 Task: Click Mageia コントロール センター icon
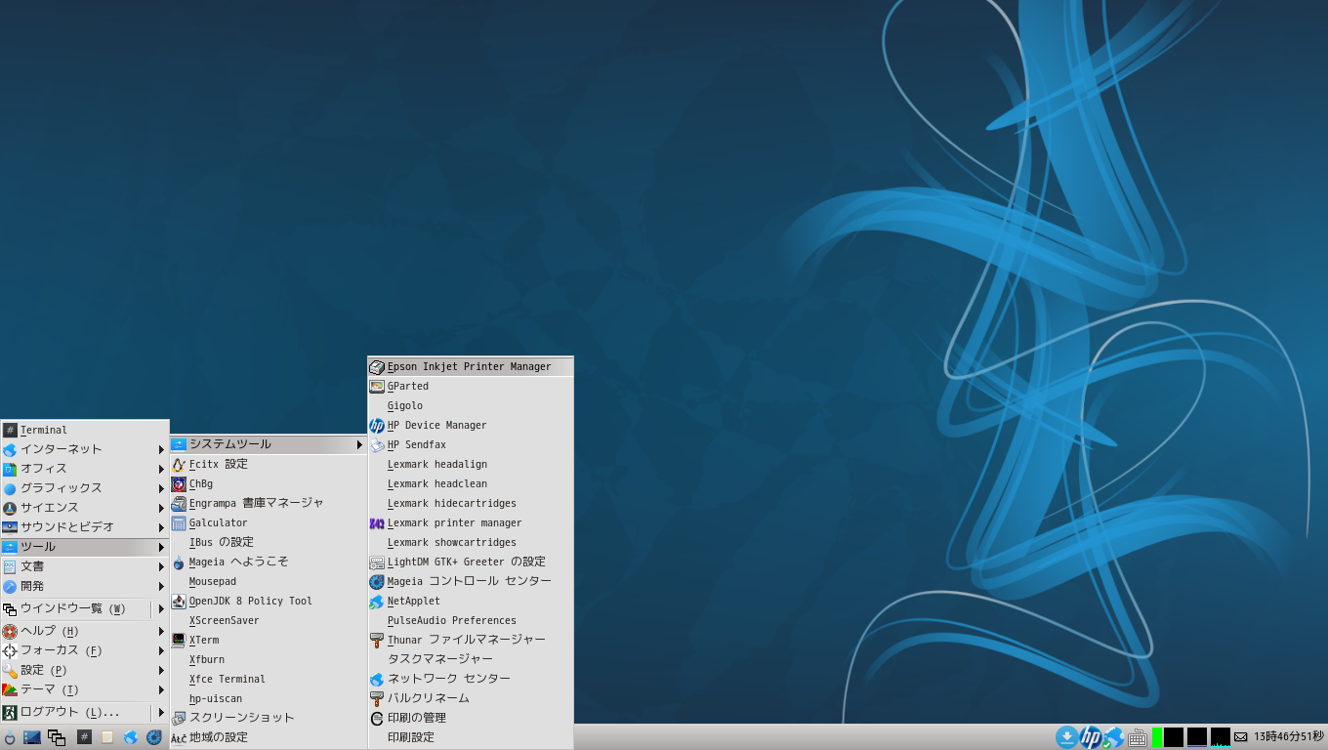pos(377,581)
